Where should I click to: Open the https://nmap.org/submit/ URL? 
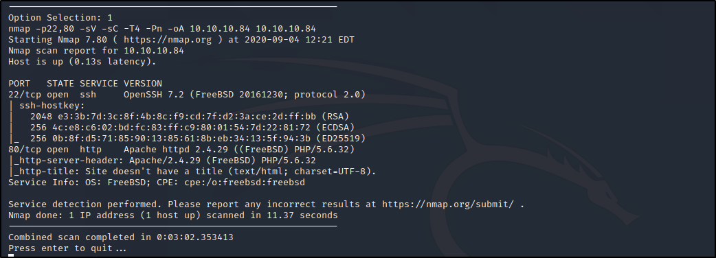448,204
